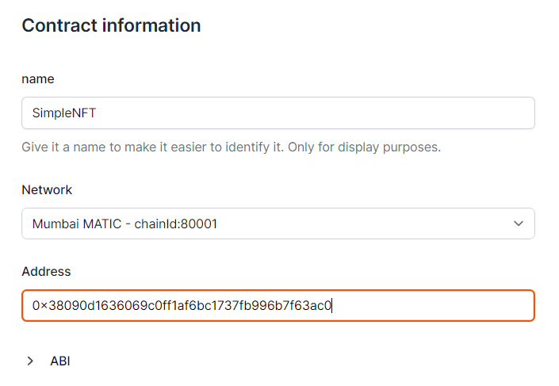Place cursor on SimpleNFT text
Image resolution: width=559 pixels, height=386 pixels.
(x=63, y=113)
